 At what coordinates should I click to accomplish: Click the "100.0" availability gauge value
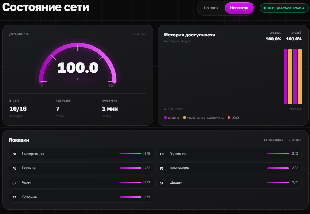click(x=78, y=68)
